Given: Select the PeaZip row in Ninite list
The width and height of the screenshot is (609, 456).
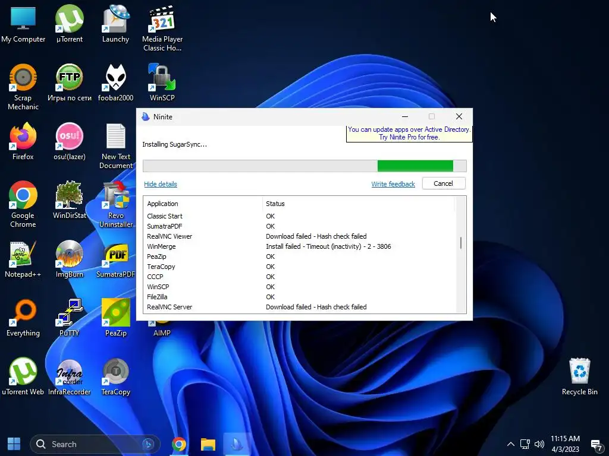Looking at the screenshot, I should point(299,256).
